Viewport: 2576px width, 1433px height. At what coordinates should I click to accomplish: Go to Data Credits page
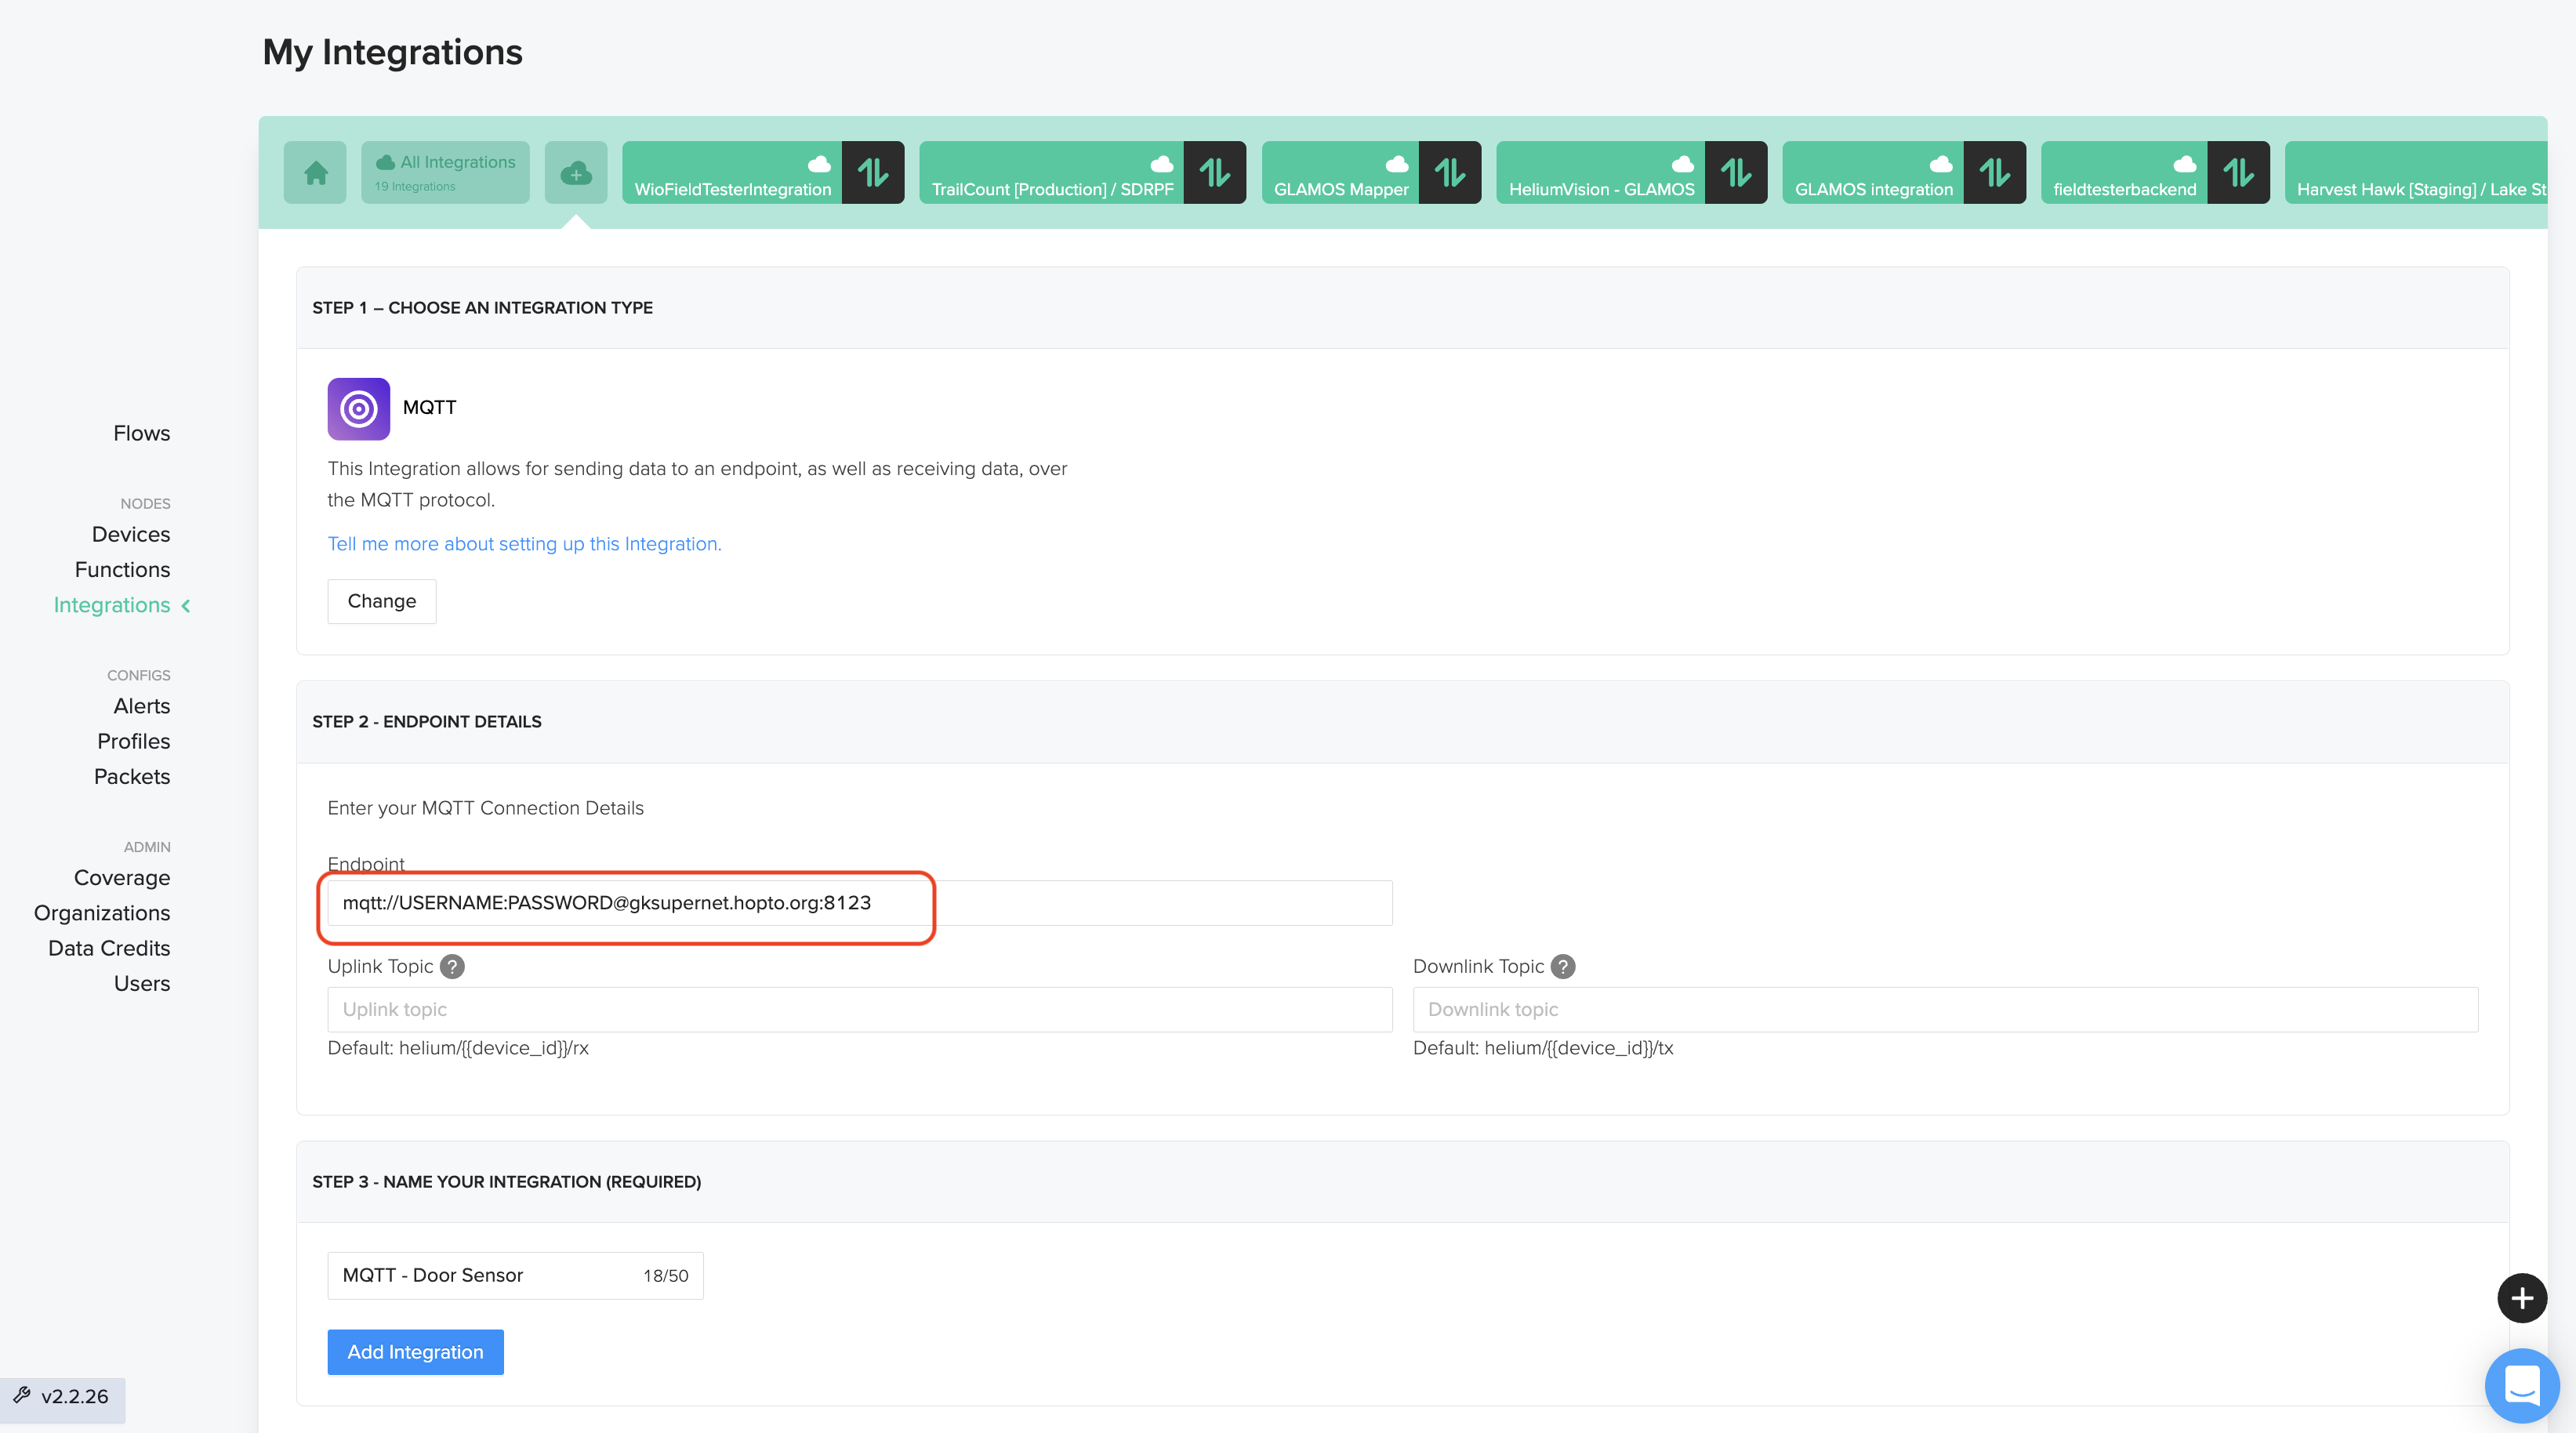click(109, 948)
